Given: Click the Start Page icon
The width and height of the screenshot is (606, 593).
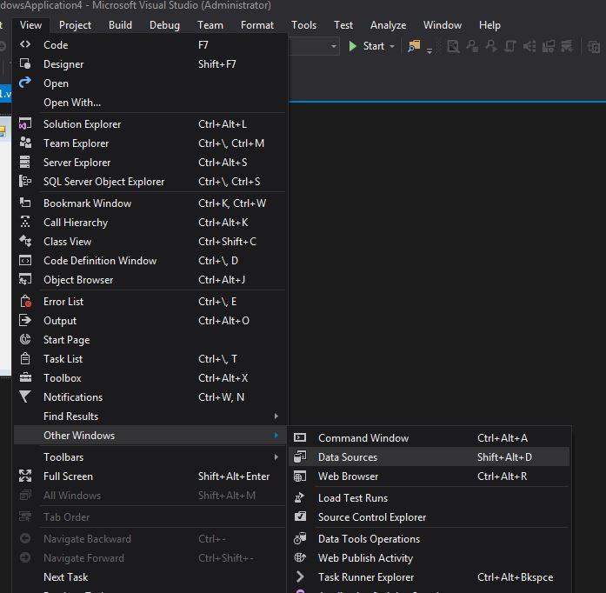Looking at the screenshot, I should tap(25, 339).
